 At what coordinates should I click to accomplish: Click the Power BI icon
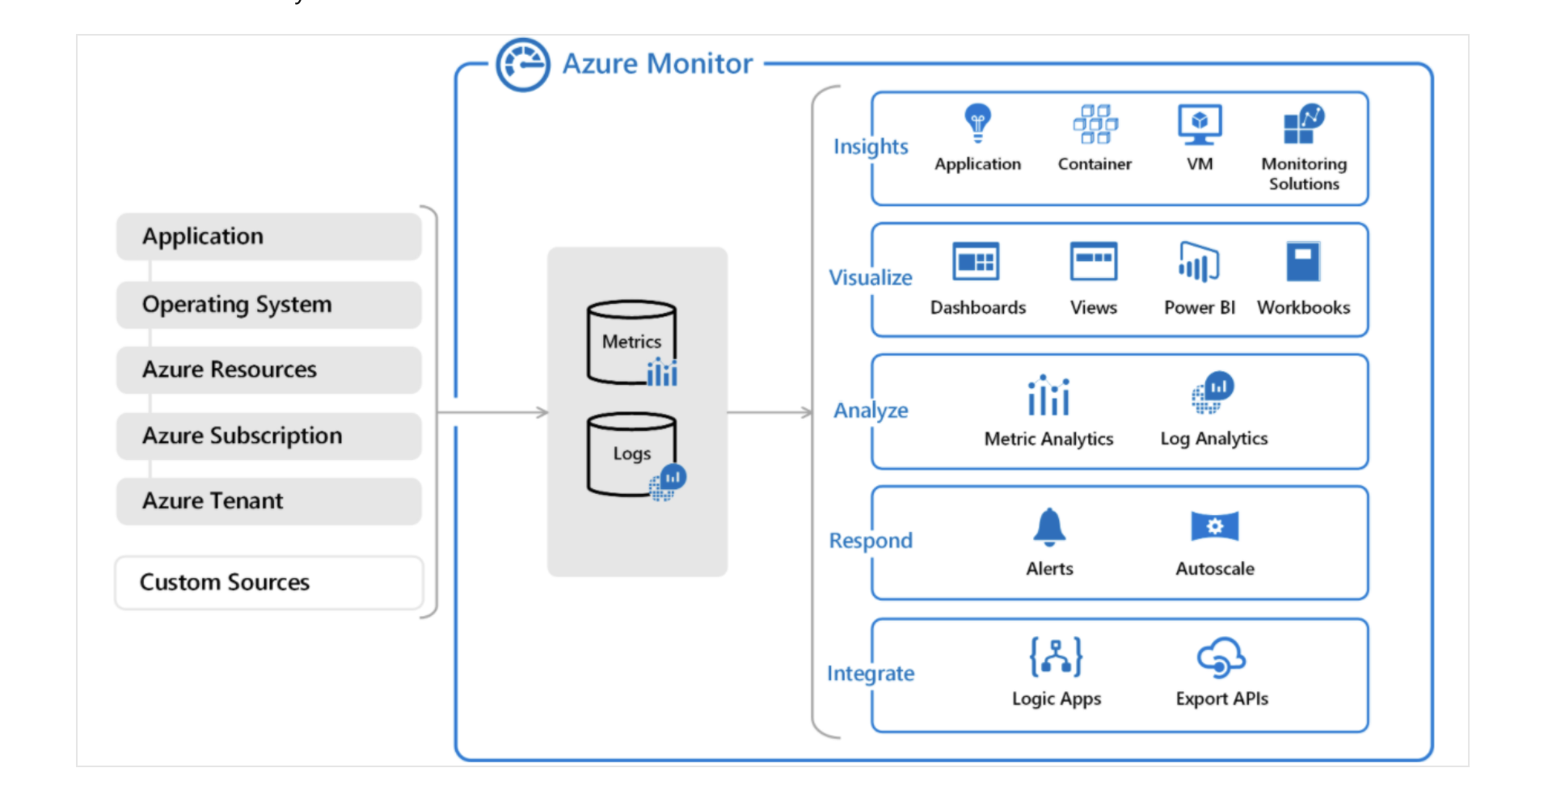click(x=1199, y=262)
